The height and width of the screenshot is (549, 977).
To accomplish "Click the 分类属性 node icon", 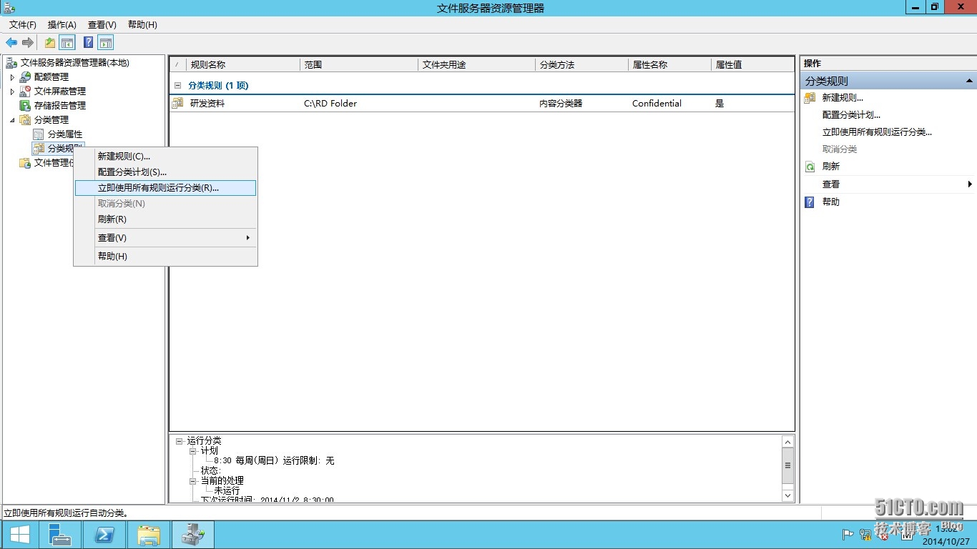I will click(39, 134).
